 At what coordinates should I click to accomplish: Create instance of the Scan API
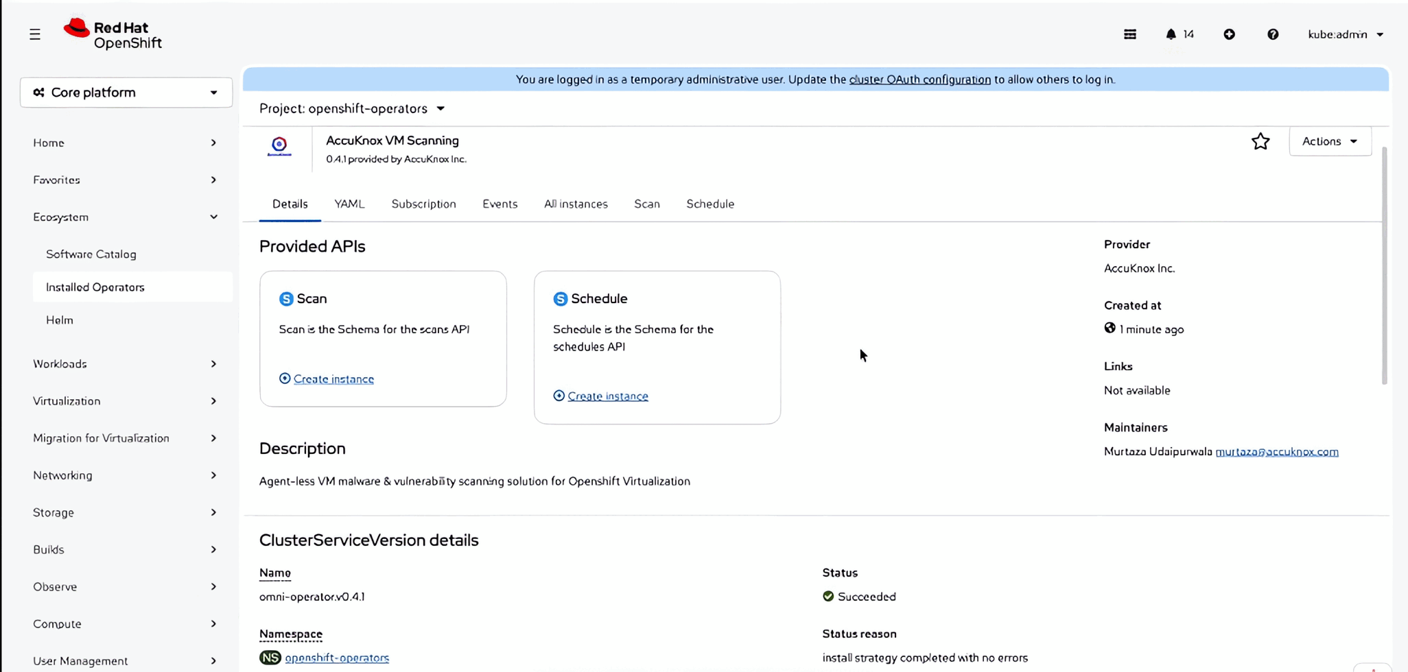tap(327, 379)
